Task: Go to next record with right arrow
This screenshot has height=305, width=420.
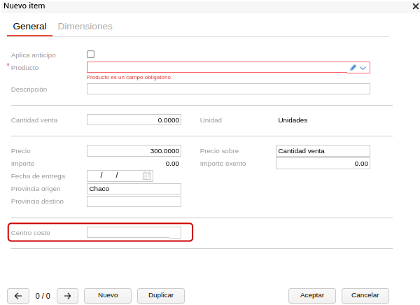Action: pos(67,296)
